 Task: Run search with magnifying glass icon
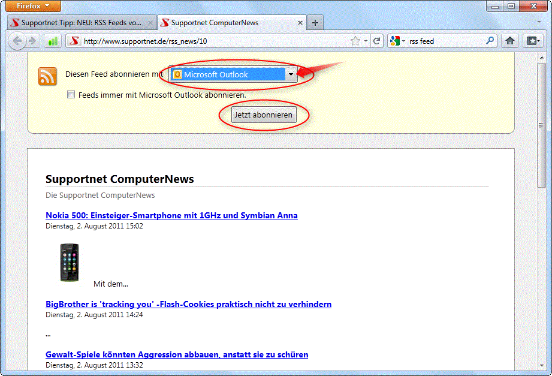pyautogui.click(x=490, y=41)
